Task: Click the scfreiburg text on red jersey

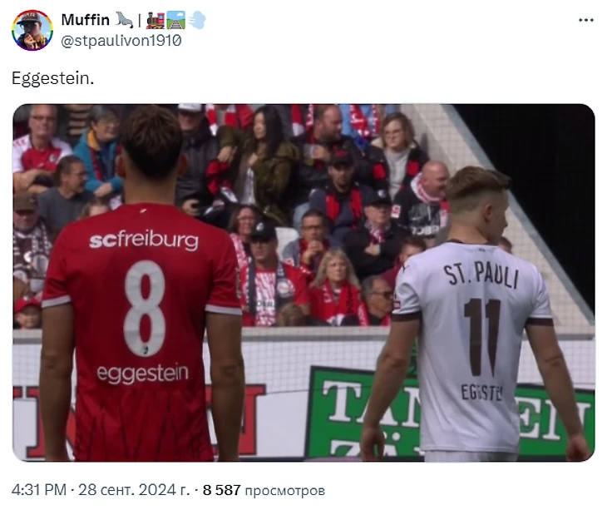Action: click(x=144, y=240)
